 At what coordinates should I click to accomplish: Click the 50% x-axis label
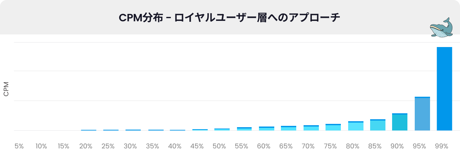click(x=219, y=146)
